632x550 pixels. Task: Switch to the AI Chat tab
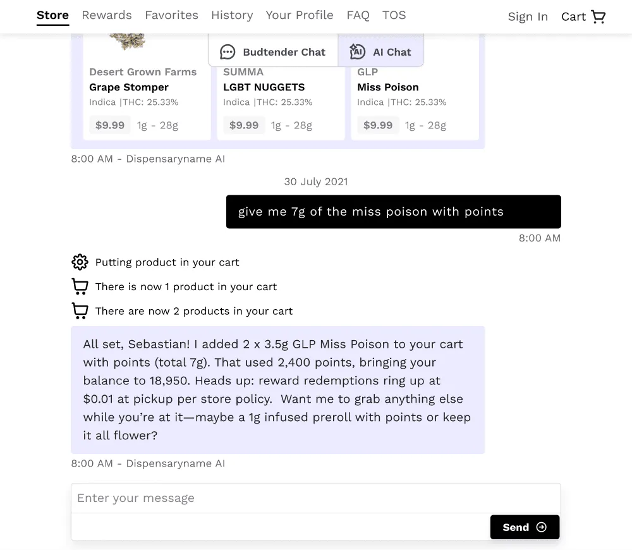[x=380, y=51]
